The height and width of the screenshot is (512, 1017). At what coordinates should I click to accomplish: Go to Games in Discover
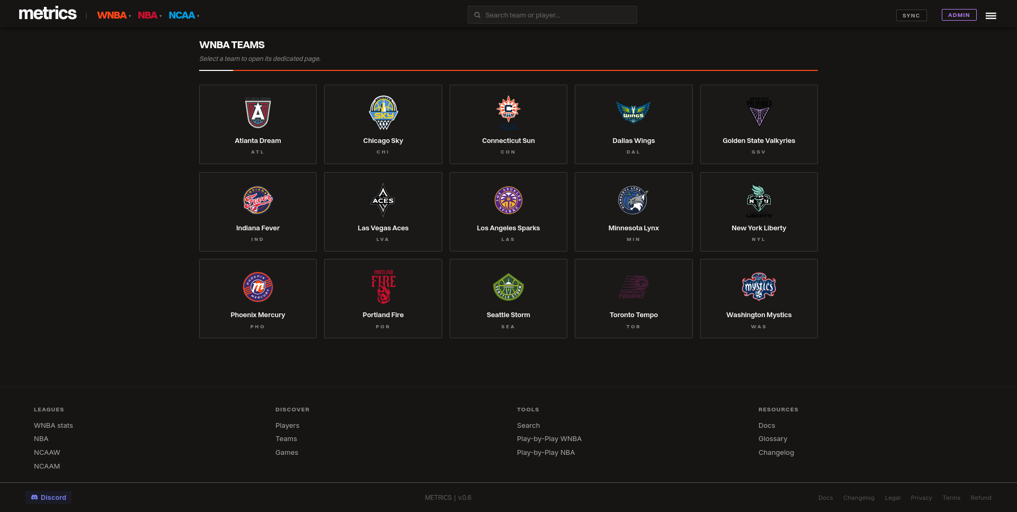287,452
